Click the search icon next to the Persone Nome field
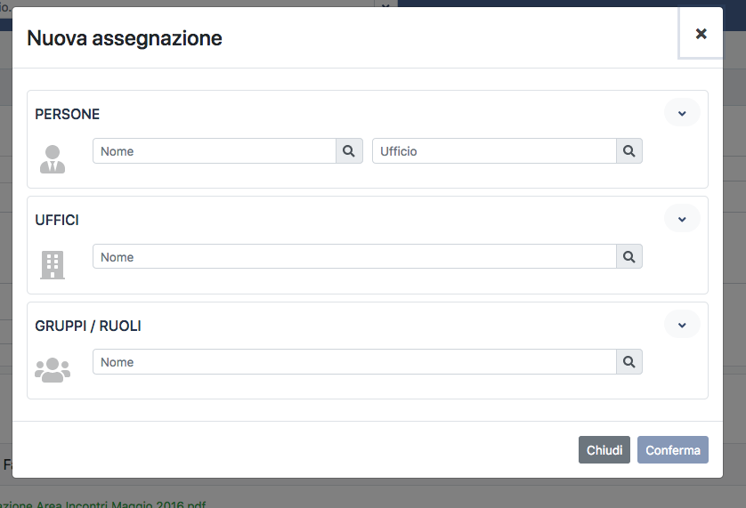The height and width of the screenshot is (508, 746). pyautogui.click(x=349, y=151)
